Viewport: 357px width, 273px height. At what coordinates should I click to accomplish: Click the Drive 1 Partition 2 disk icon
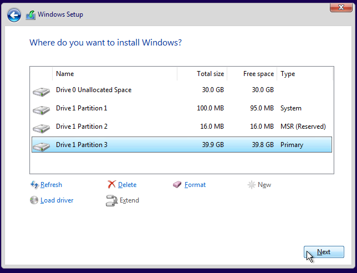[x=41, y=128]
